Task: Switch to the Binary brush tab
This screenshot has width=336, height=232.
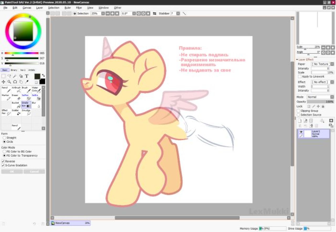Action: [x=14, y=70]
